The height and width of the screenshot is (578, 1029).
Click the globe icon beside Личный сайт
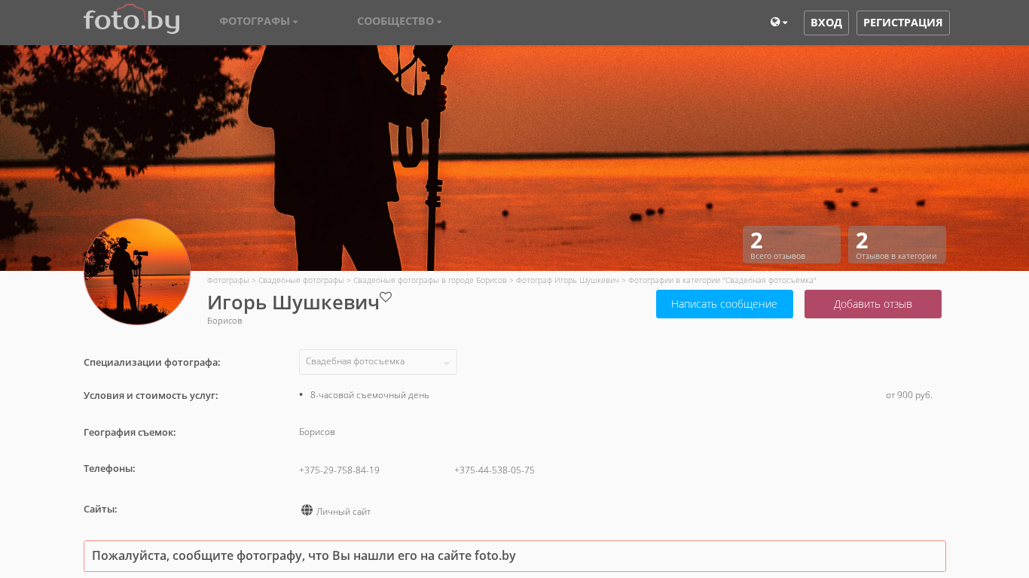point(307,510)
